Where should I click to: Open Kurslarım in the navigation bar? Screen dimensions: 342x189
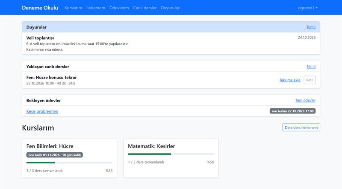point(73,8)
